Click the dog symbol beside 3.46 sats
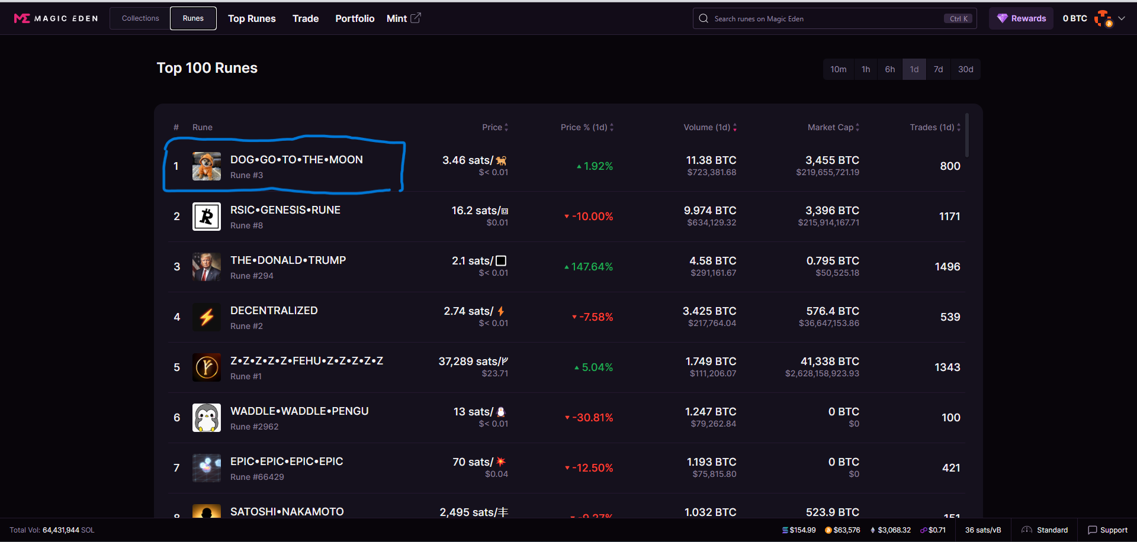This screenshot has width=1137, height=542. [501, 160]
